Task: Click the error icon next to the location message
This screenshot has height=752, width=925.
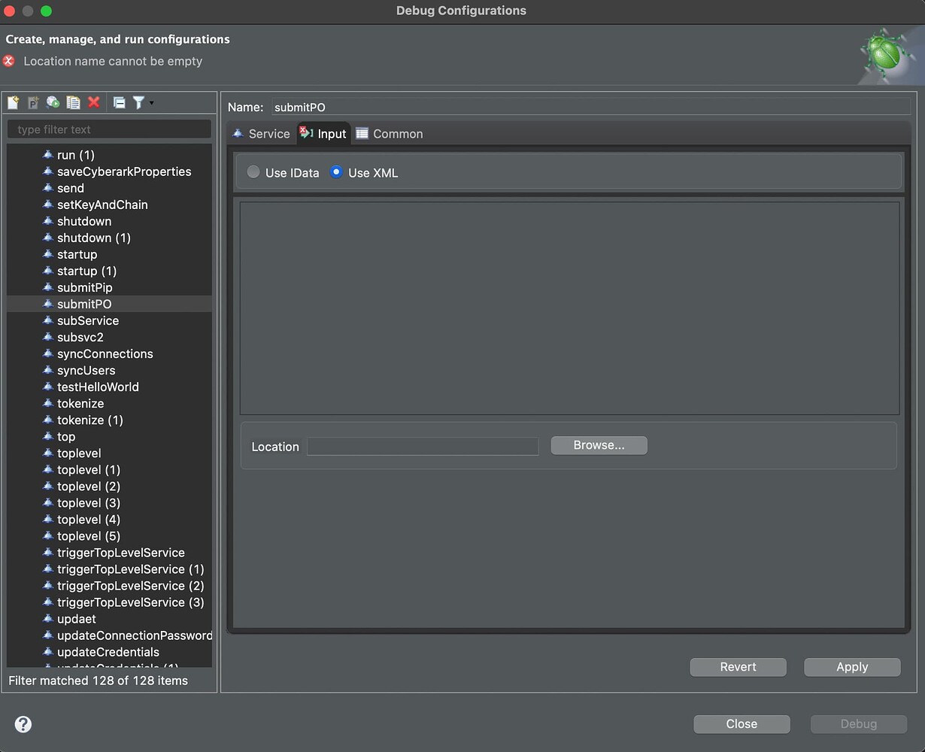Action: point(9,61)
